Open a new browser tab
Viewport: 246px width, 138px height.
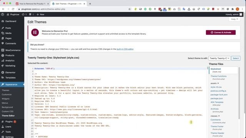(90, 3)
